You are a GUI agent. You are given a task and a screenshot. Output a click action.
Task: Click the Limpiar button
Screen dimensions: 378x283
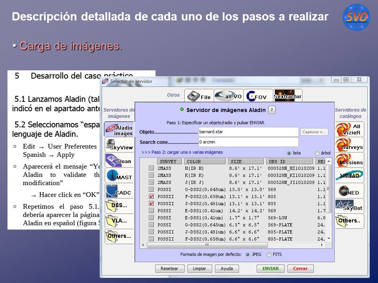(199, 268)
